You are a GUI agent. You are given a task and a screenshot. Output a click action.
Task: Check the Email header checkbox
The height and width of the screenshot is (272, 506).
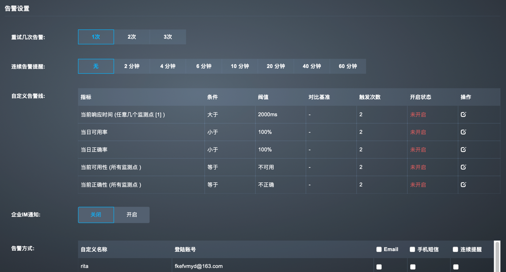point(379,249)
